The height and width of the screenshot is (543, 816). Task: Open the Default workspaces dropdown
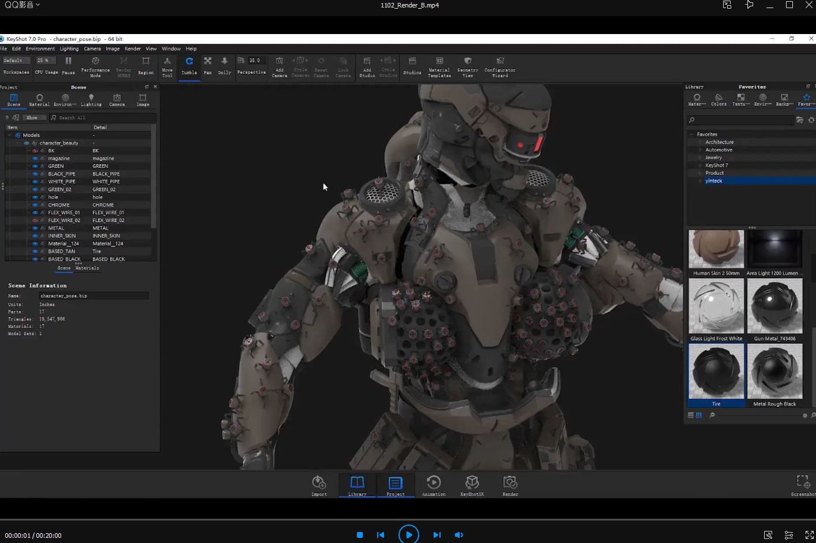[16, 61]
